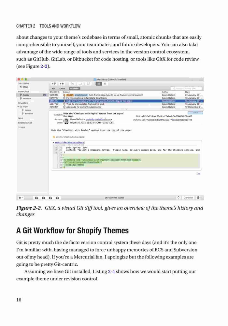Click the round icon right of Console

(x=198, y=198)
